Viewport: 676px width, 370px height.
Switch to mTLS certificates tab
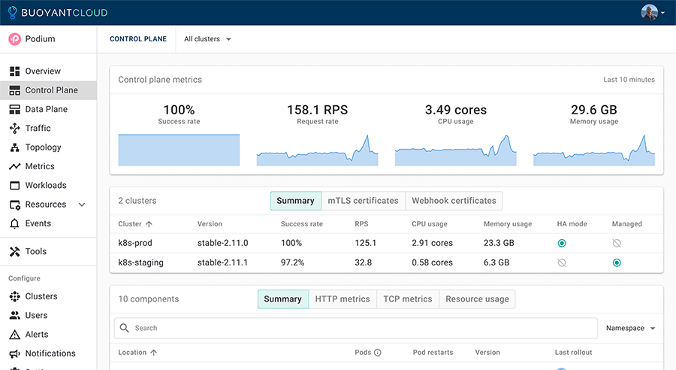click(363, 201)
